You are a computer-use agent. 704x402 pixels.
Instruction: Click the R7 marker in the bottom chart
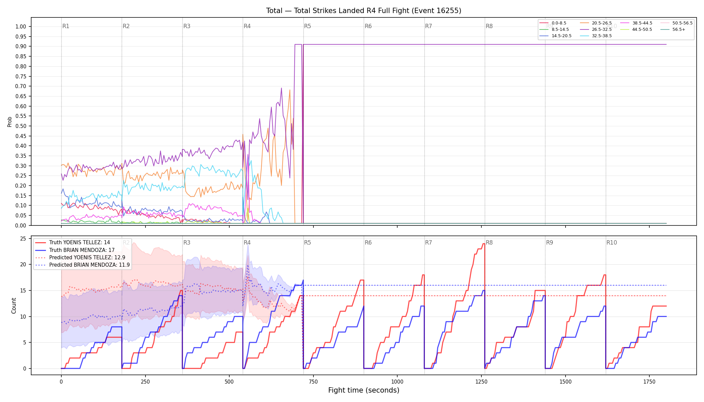pos(428,243)
